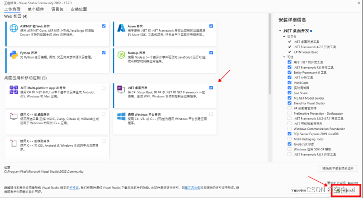
Task: Click the ASP.NET and Web development globe icon
Action: click(x=14, y=28)
